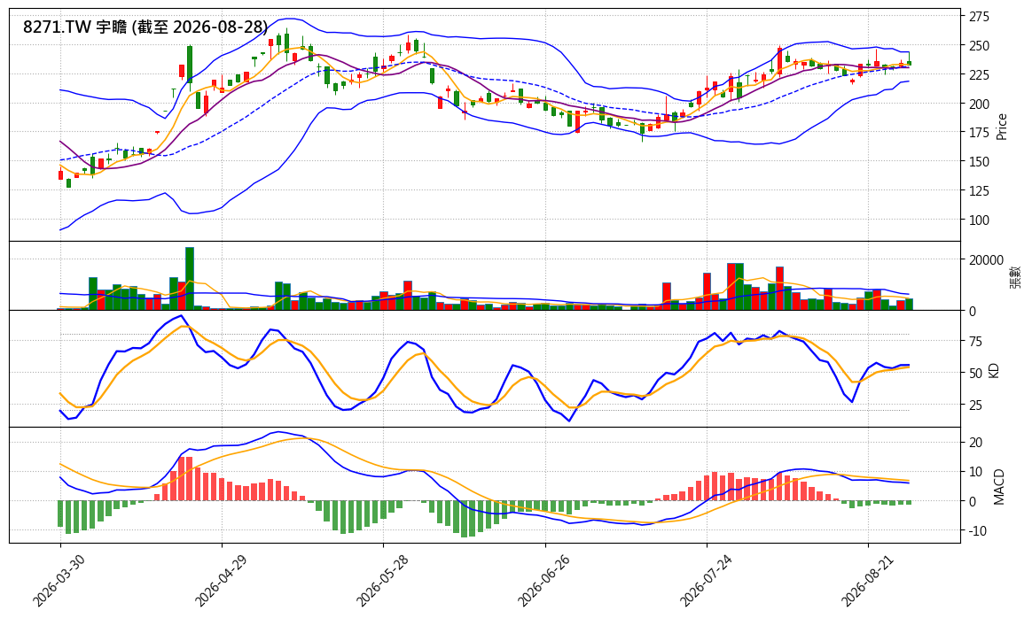Click the x-axis date label 2026-04-29

pos(220,580)
